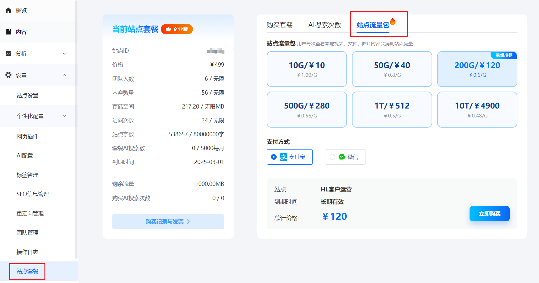Select the 50G/￥40 traffic package

392,69
